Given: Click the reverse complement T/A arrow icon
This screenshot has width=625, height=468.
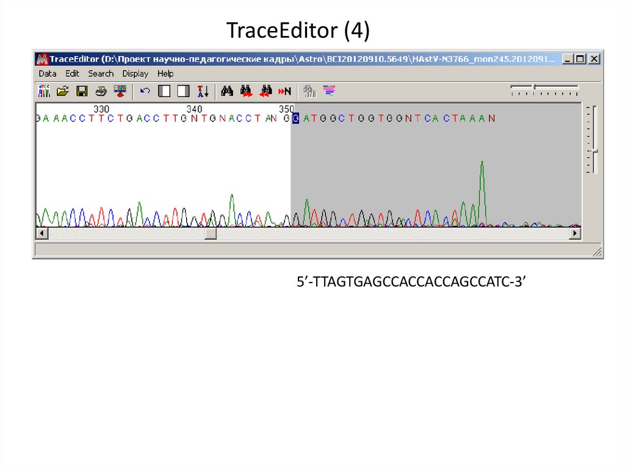Looking at the screenshot, I should tap(203, 92).
